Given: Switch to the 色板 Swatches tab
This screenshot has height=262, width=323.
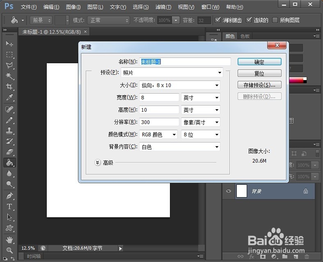Looking at the screenshot, I should [245, 36].
